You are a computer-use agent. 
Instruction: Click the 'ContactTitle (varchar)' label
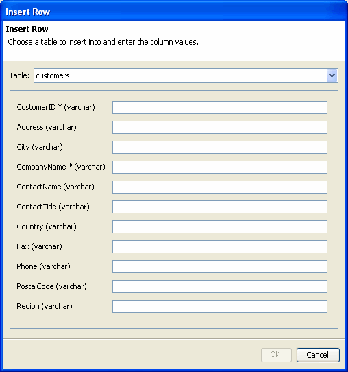(x=53, y=207)
